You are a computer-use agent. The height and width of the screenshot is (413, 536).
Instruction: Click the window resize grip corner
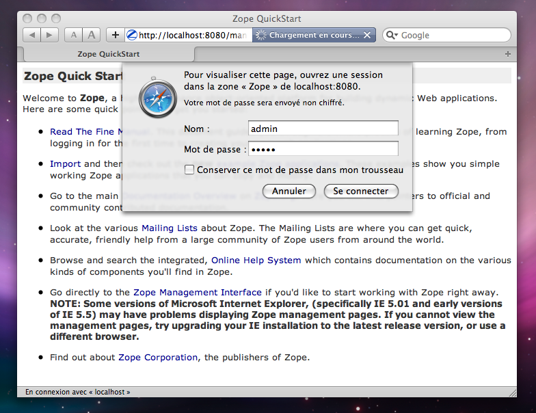click(513, 392)
